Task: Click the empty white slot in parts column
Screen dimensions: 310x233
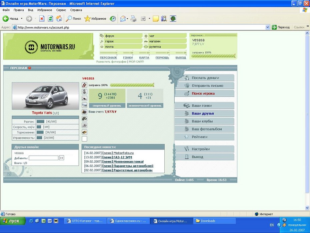Action: tap(84, 139)
